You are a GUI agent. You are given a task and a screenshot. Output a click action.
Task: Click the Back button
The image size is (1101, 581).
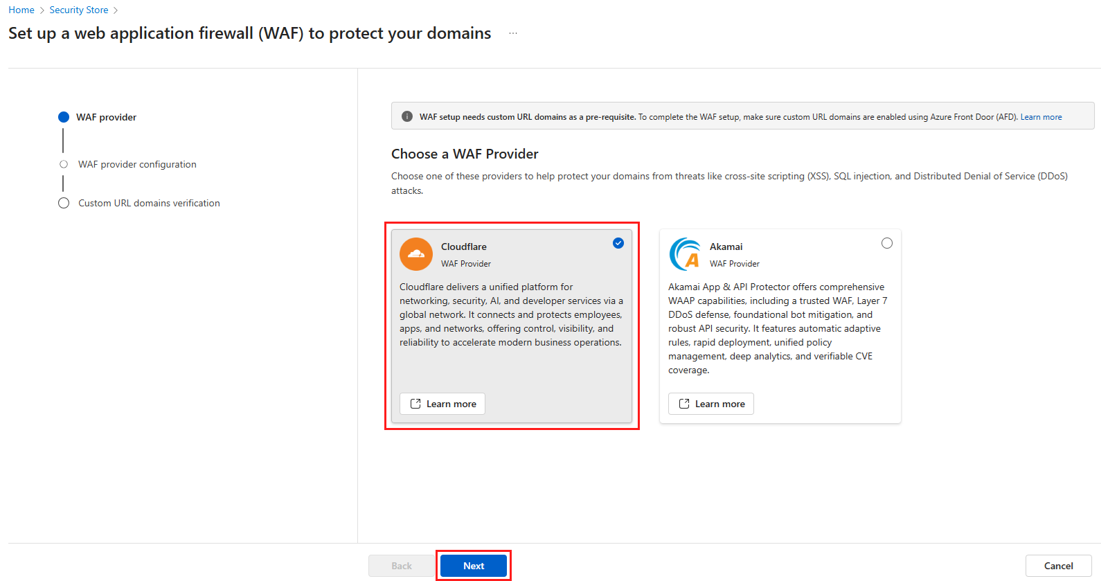pos(402,566)
